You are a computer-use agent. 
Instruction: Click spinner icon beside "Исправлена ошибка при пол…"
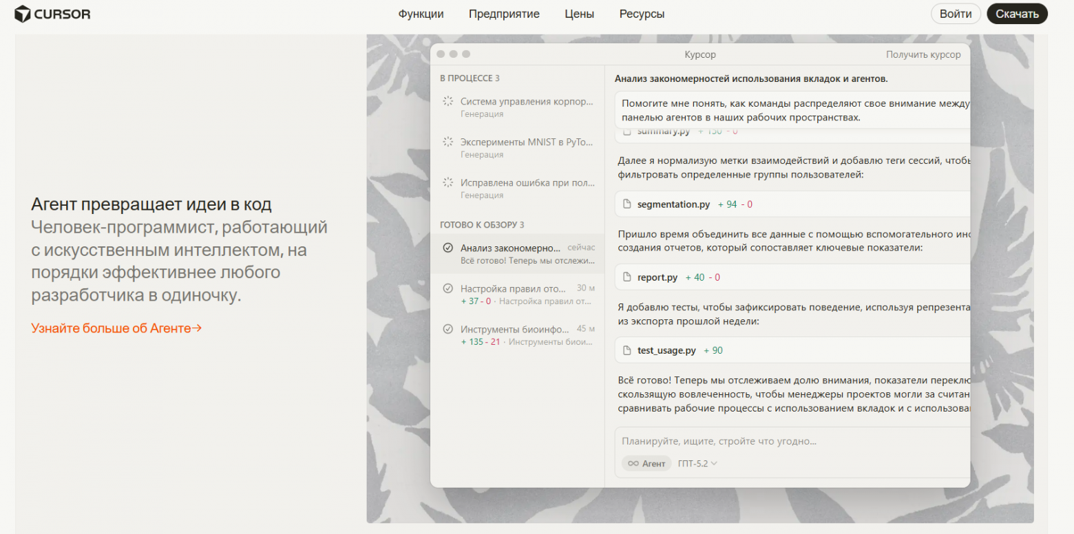click(x=447, y=183)
